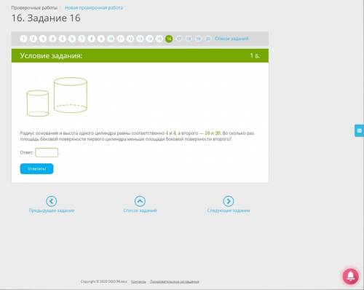Open 'Новая проверочная работа' breadcrumb link
This screenshot has height=290, width=364.
point(94,8)
